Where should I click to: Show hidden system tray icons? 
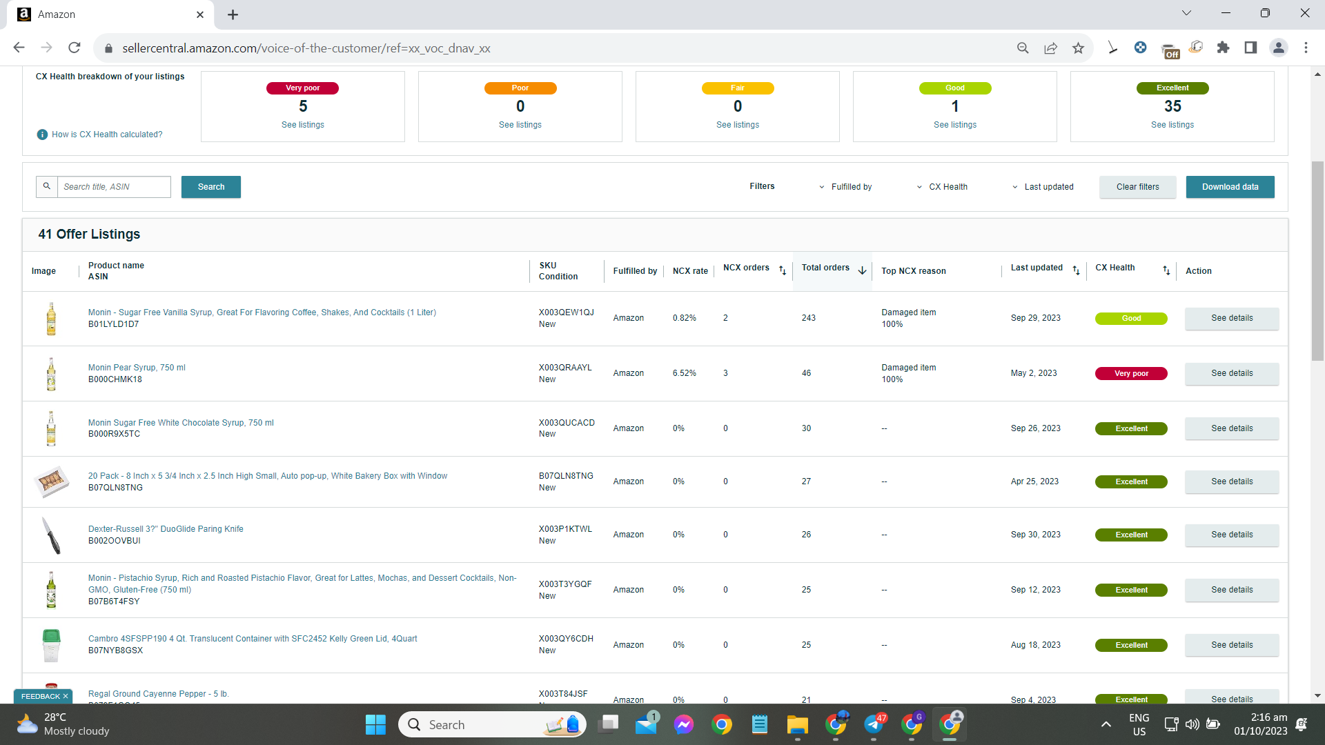point(1106,724)
